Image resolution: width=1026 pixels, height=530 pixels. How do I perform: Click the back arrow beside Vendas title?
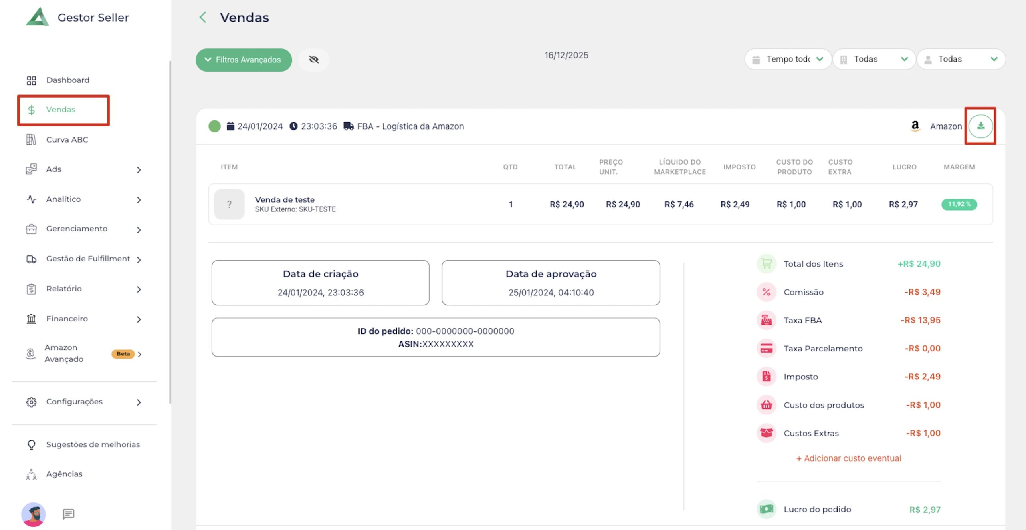point(203,18)
